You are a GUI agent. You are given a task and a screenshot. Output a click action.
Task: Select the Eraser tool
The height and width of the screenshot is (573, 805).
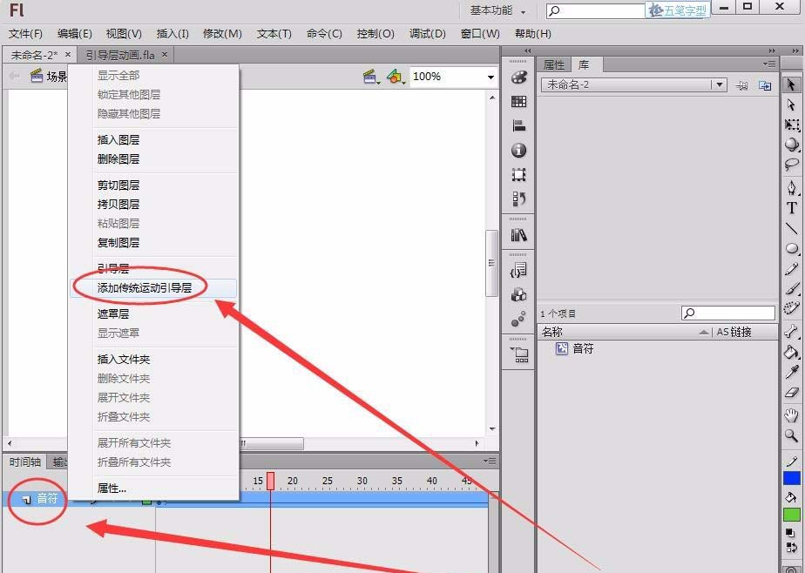point(791,393)
